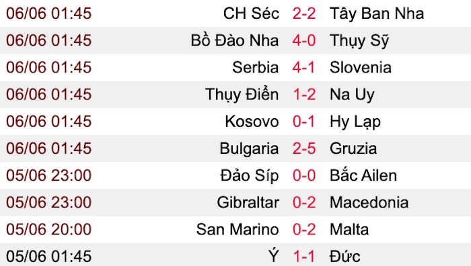Select the Thụy Sỹ team name
The height and width of the screenshot is (266, 471).
pyautogui.click(x=359, y=41)
